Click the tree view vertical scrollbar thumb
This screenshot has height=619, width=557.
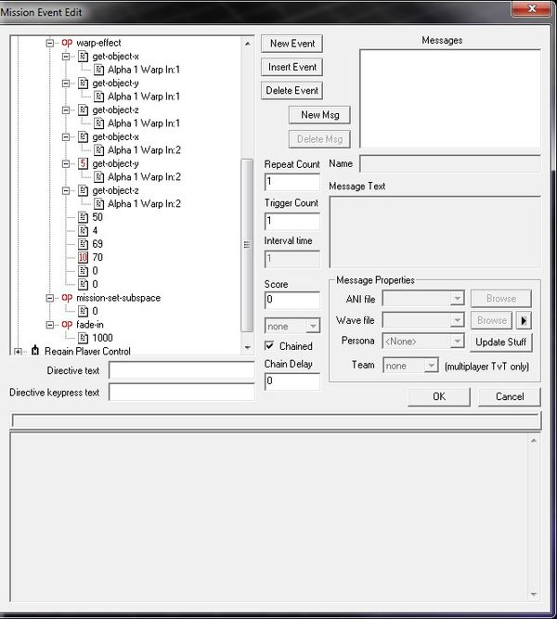pos(246,244)
